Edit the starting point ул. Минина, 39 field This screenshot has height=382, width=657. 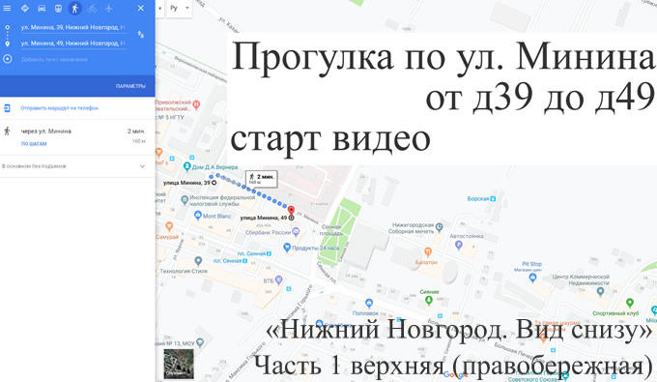tap(72, 28)
